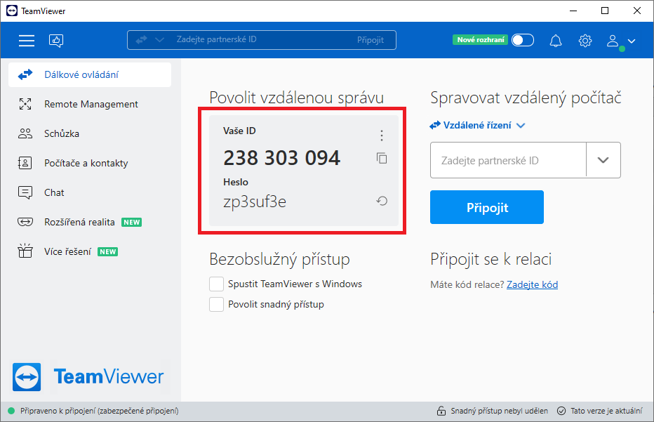Click the user account profile icon
Screen dimensions: 654x422
[x=614, y=41]
